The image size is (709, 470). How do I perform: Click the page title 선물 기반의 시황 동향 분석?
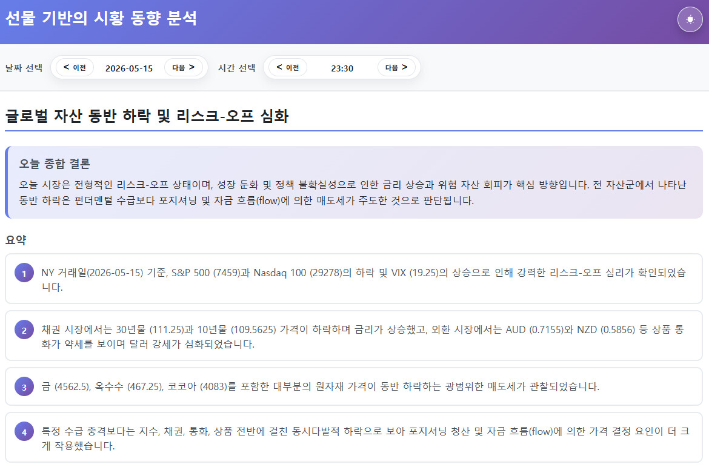click(x=101, y=18)
